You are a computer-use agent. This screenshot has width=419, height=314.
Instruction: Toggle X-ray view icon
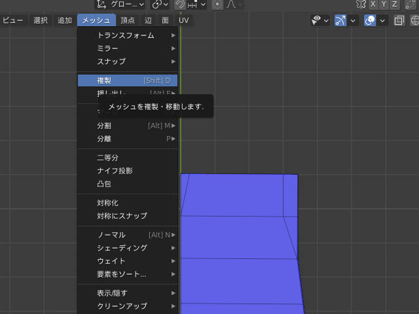coord(399,20)
